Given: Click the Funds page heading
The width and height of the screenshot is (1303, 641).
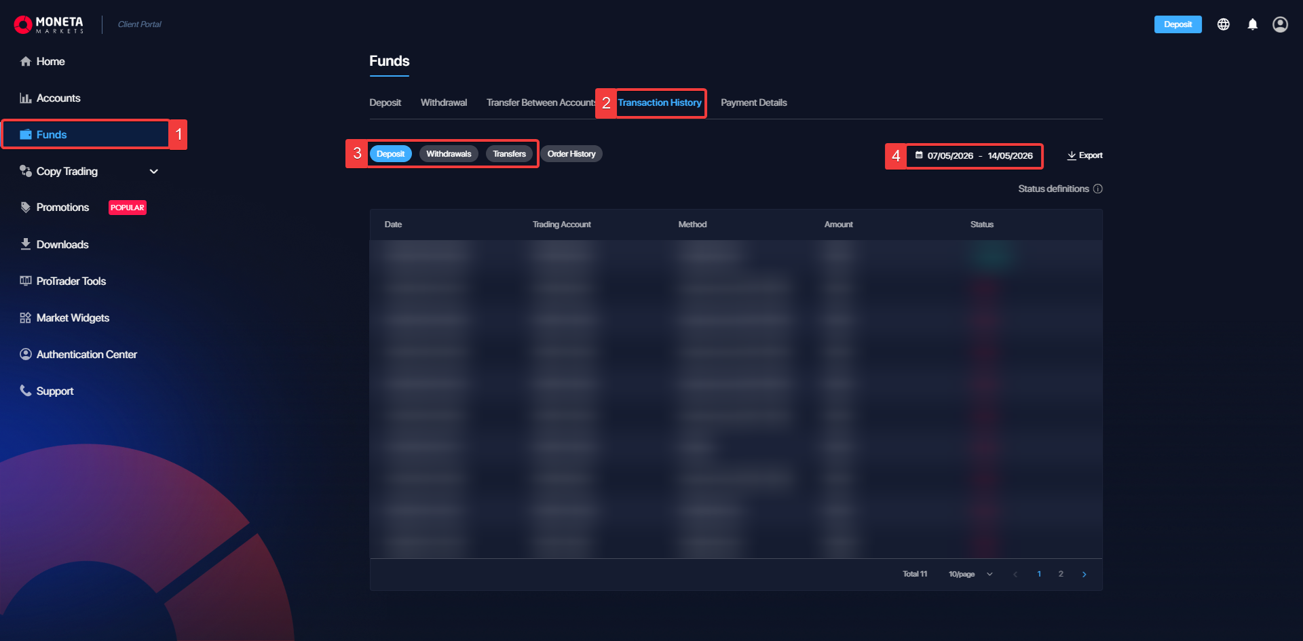Looking at the screenshot, I should (x=390, y=61).
